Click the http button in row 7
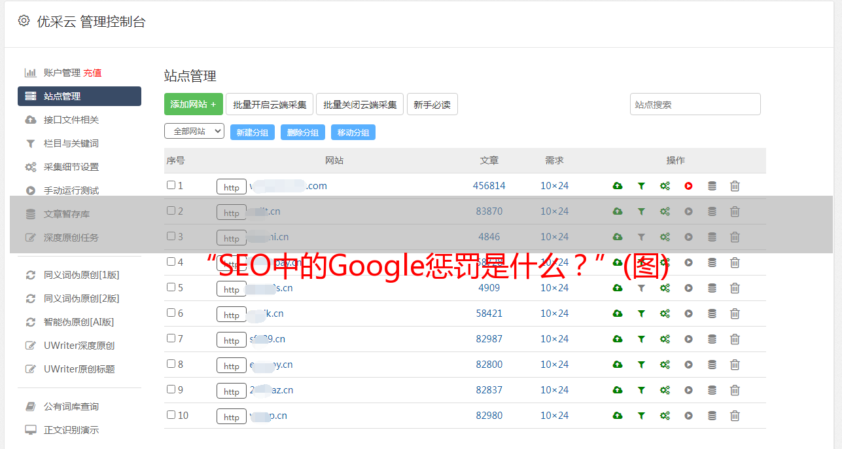The image size is (842, 449). (x=232, y=340)
